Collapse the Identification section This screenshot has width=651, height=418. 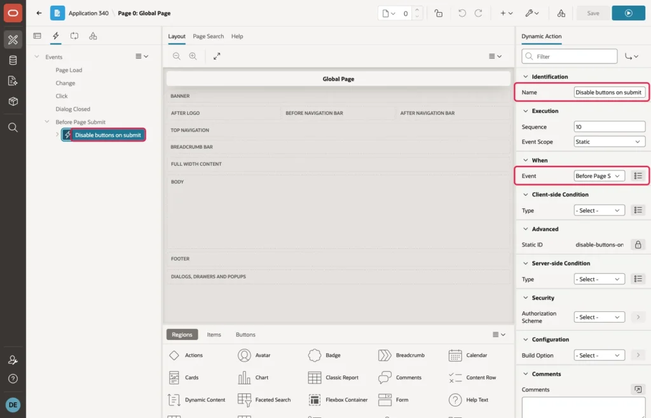click(525, 77)
